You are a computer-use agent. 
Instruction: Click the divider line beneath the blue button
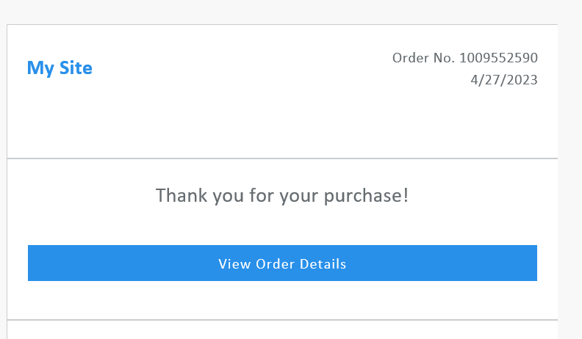tap(282, 320)
